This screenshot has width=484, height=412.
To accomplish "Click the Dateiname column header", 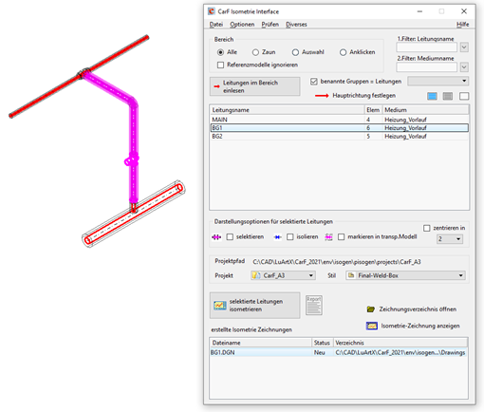I will pyautogui.click(x=261, y=343).
